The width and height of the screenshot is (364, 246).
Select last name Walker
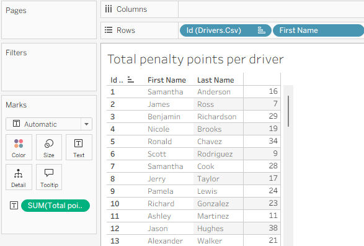tap(210, 241)
